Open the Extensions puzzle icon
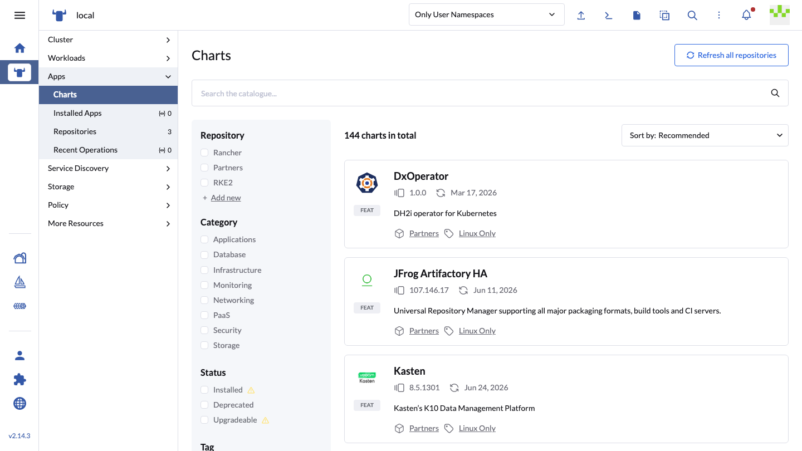This screenshot has width=802, height=451. pyautogui.click(x=19, y=380)
